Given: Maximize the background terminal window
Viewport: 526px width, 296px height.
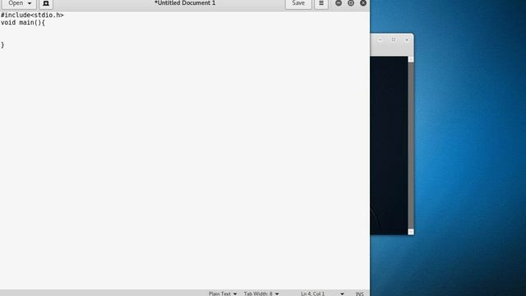Looking at the screenshot, I should pyautogui.click(x=394, y=39).
